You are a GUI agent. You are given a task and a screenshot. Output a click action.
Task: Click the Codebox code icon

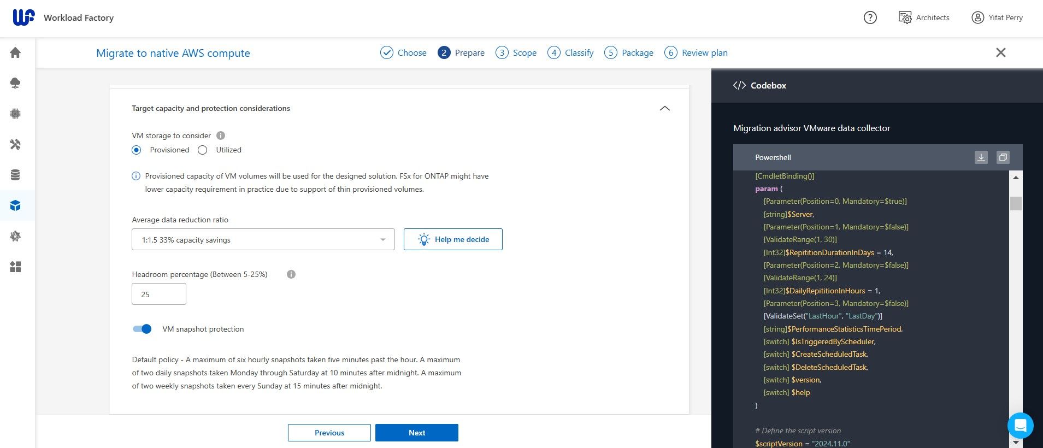click(x=739, y=85)
